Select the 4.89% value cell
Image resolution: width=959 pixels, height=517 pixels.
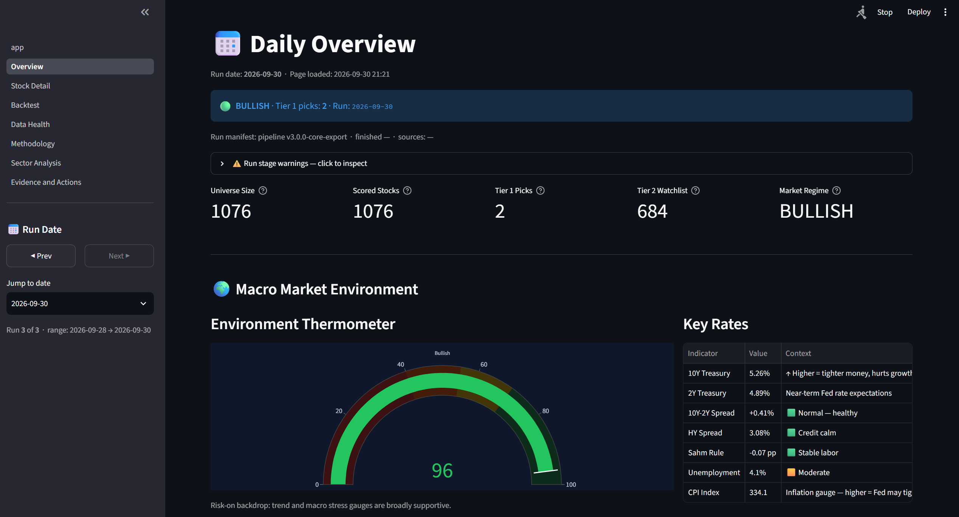click(763, 393)
